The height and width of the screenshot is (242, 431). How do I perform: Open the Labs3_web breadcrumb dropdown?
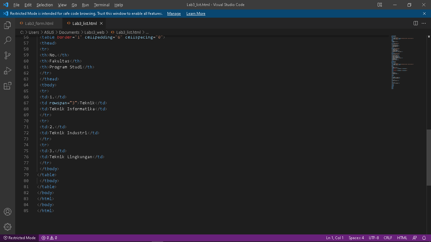94,32
